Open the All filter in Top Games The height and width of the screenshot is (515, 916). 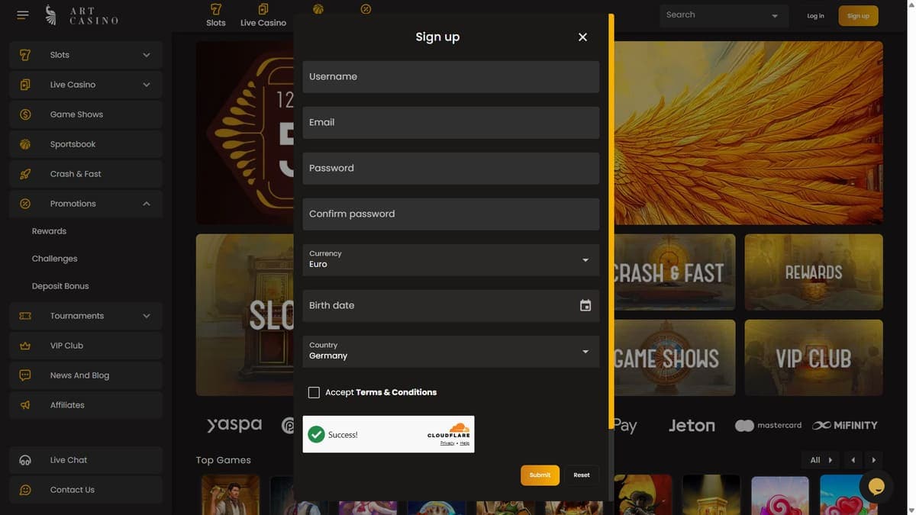point(821,460)
